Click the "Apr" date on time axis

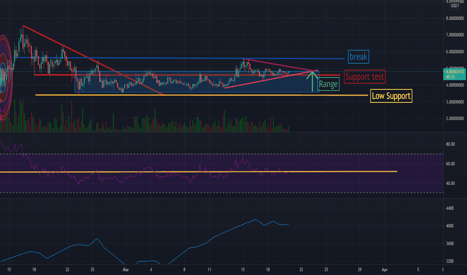[384, 269]
